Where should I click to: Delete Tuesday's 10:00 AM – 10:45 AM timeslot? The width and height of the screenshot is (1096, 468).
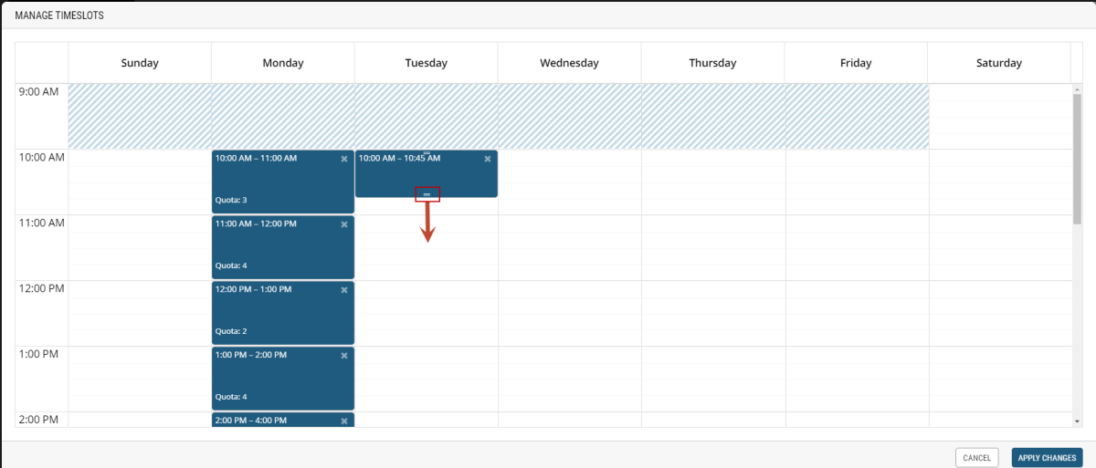(488, 159)
